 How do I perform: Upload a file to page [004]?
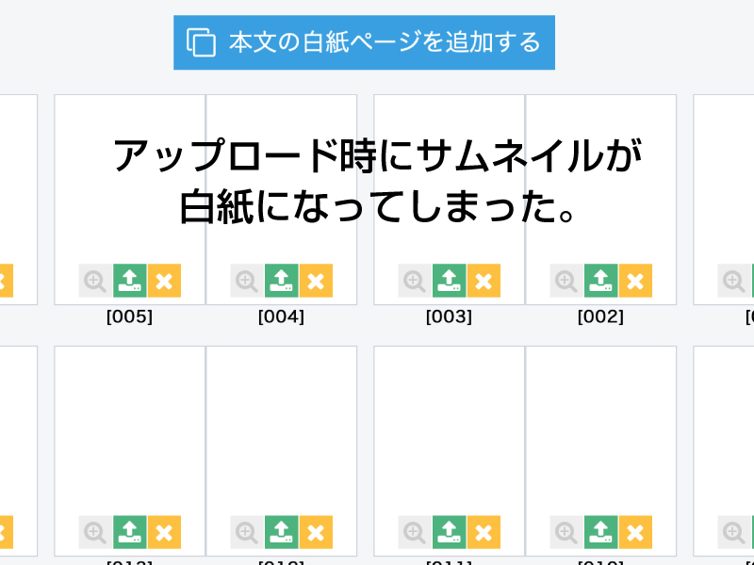(x=281, y=281)
